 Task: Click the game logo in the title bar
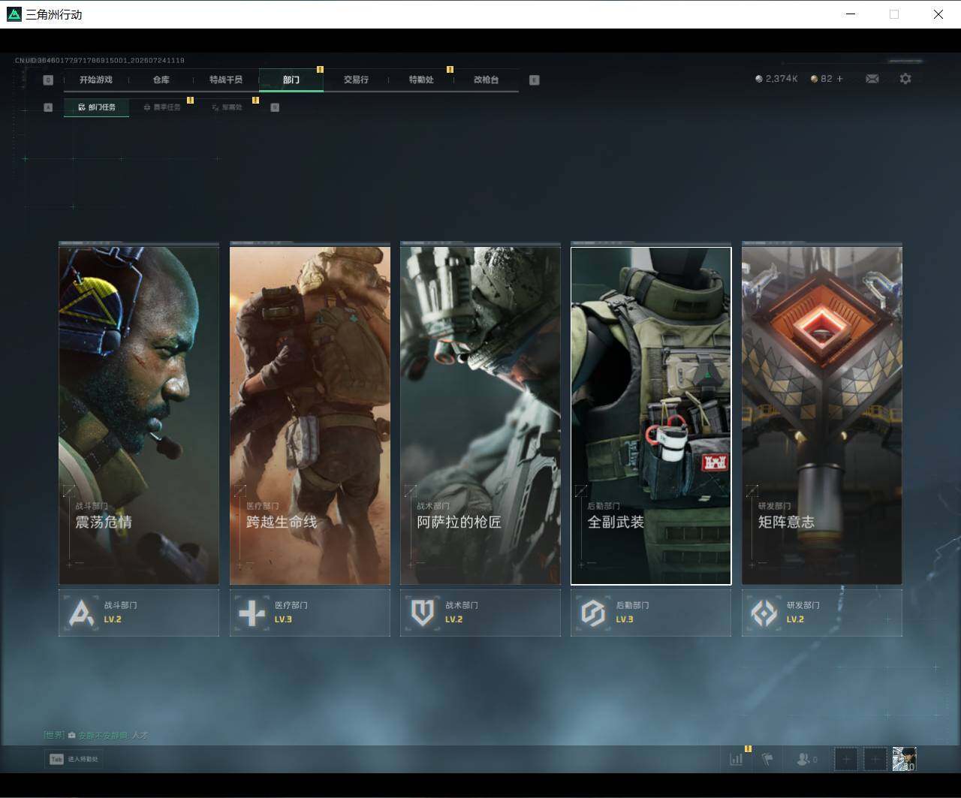pos(14,14)
